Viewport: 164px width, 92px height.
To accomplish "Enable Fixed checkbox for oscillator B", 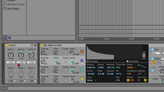I will pyautogui.click(x=65, y=71).
